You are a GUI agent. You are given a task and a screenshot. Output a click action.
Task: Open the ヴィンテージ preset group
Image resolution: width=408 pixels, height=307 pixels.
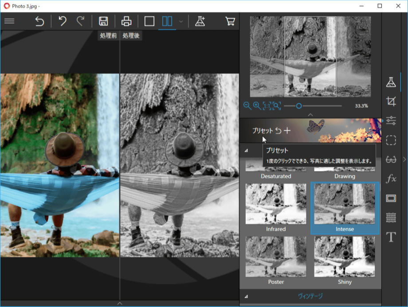310,296
